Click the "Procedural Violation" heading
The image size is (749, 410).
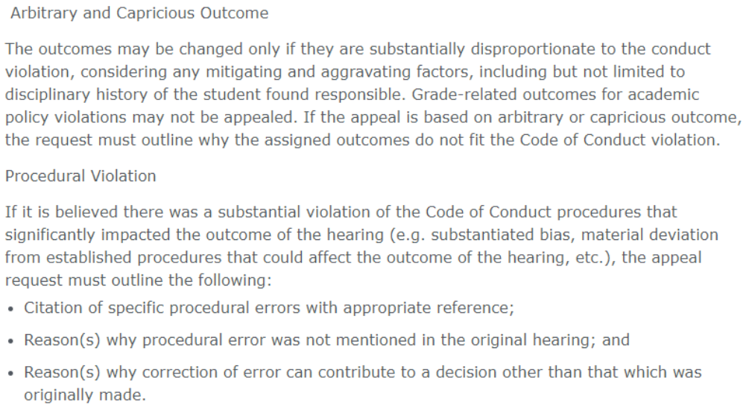(x=80, y=177)
